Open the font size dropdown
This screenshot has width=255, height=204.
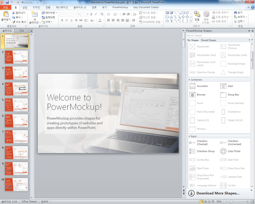point(87,14)
